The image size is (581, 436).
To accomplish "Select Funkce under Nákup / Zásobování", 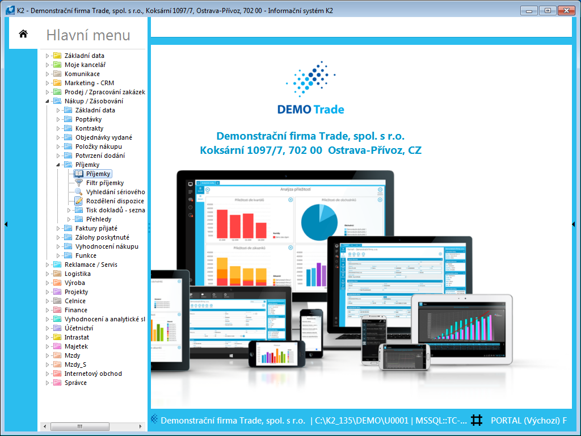I will [x=86, y=255].
